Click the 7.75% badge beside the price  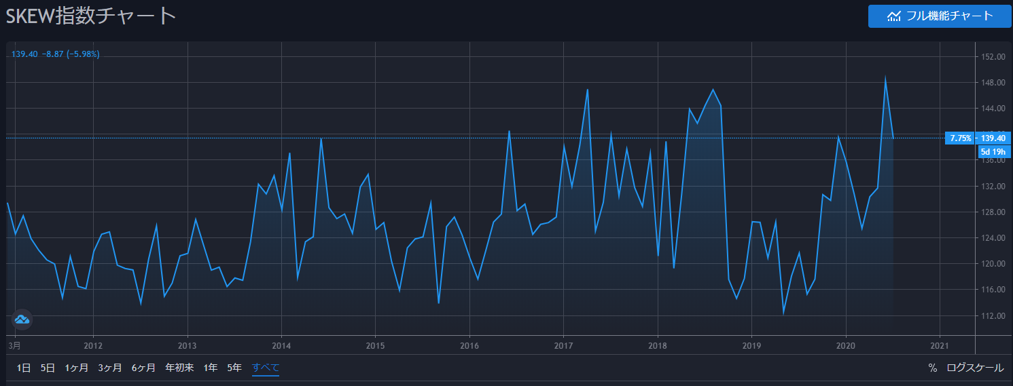coord(960,138)
